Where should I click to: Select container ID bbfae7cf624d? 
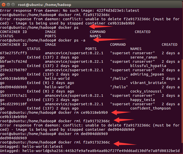[13, 61]
